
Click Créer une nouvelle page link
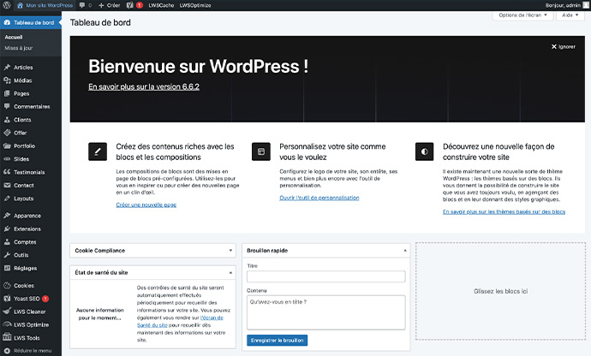[146, 205]
